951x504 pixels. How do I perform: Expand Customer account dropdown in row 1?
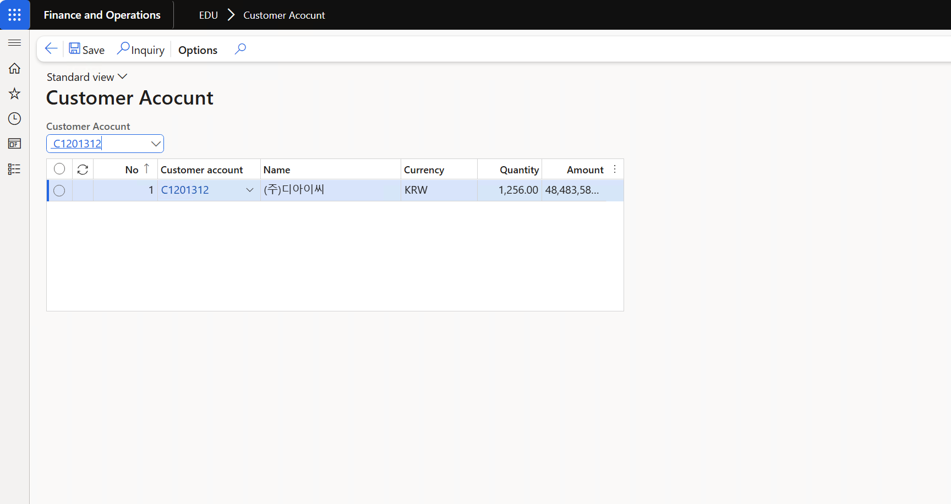pos(250,190)
